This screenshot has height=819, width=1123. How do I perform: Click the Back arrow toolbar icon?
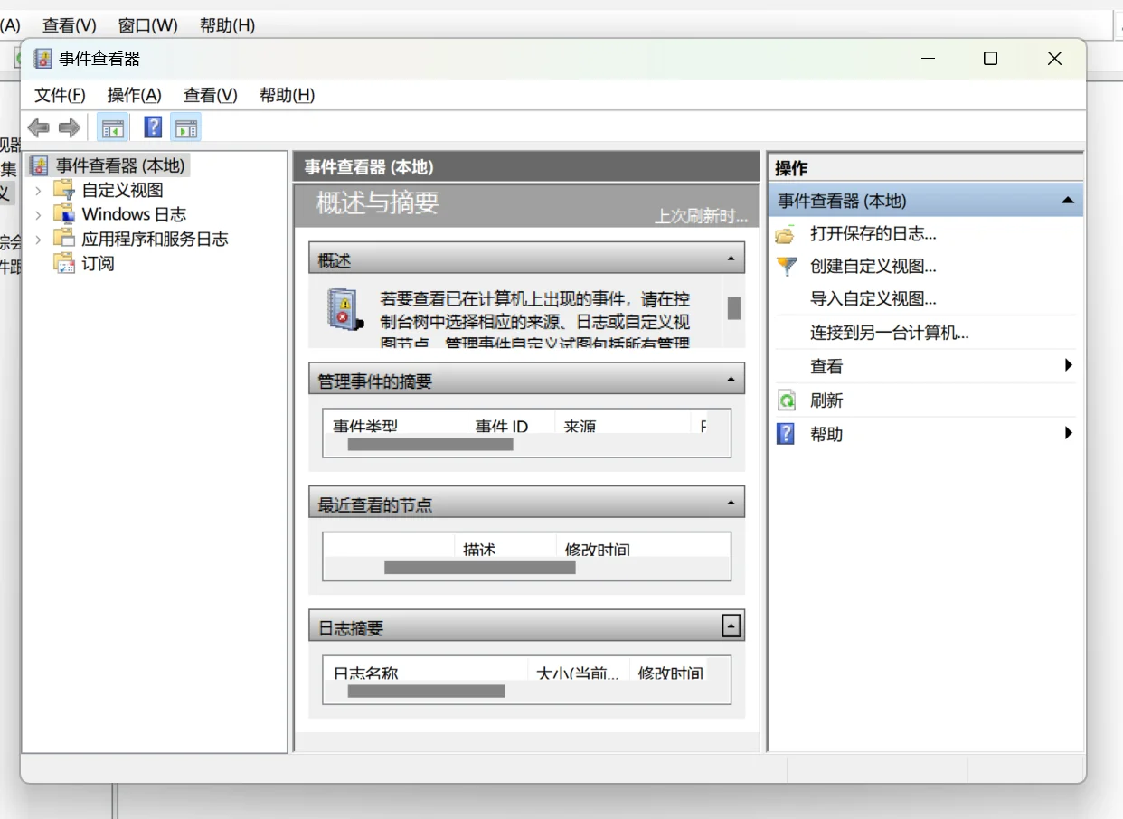point(38,128)
